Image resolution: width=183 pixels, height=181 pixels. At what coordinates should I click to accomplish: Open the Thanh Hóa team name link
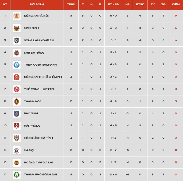[x=33, y=101]
